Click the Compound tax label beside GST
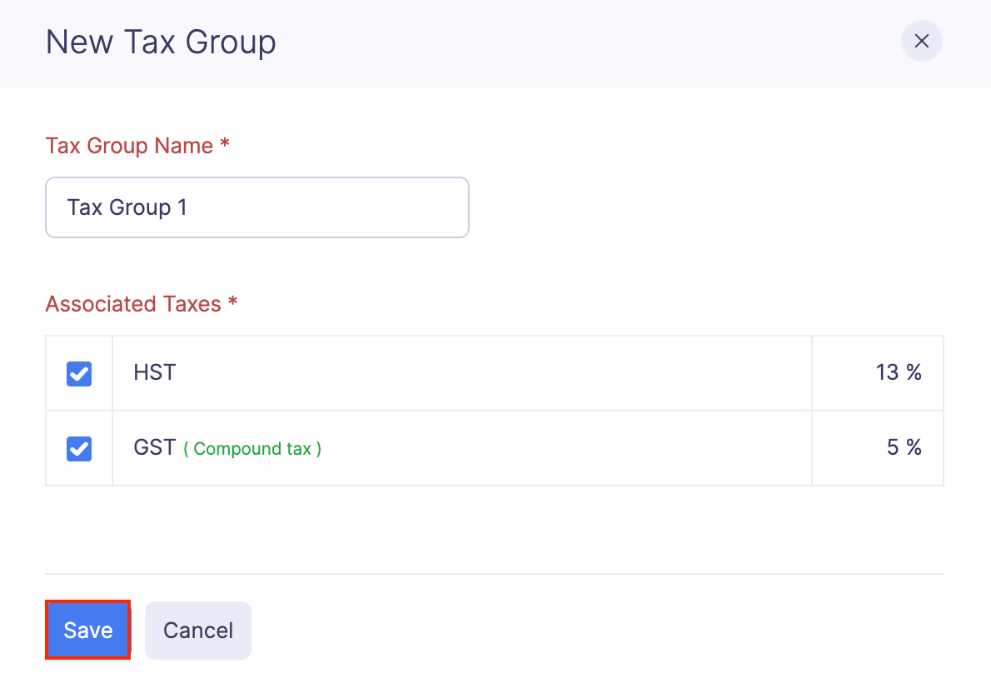991x683 pixels. [251, 449]
